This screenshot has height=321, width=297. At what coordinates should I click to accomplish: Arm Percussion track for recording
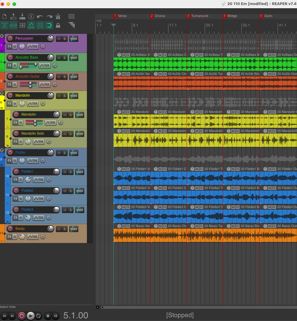point(10,38)
